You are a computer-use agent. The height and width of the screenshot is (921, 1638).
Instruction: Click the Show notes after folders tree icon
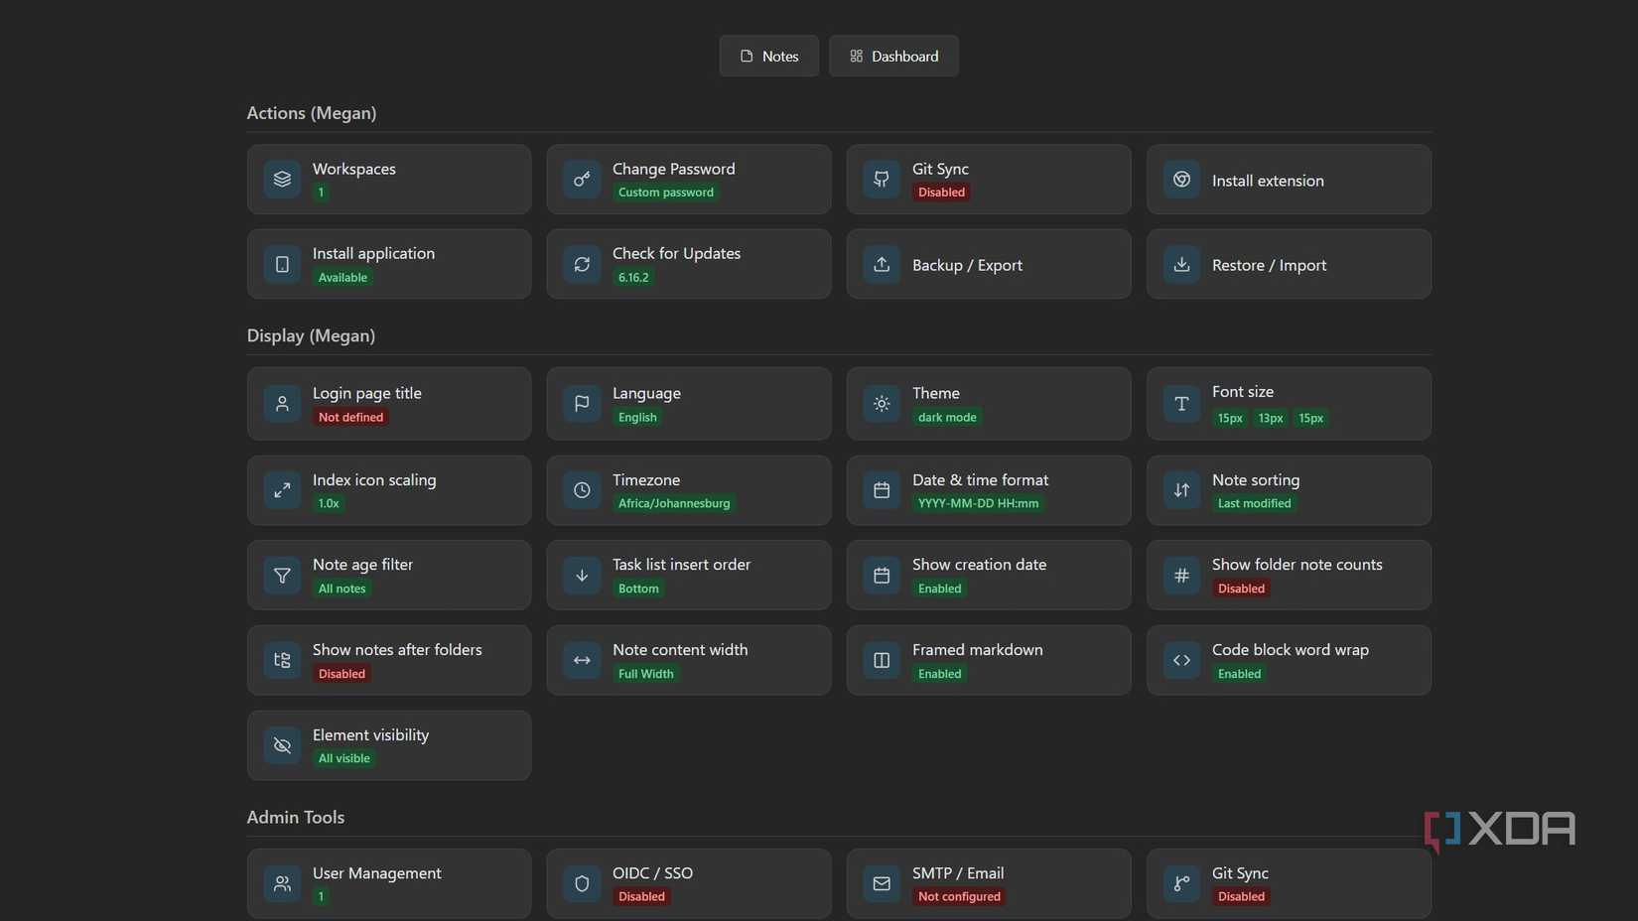282,660
